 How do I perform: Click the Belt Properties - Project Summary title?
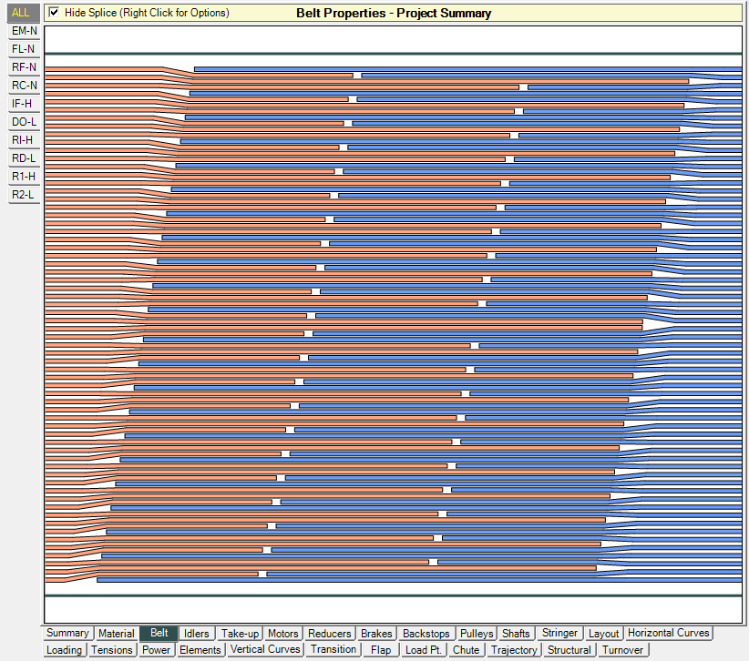(x=394, y=14)
